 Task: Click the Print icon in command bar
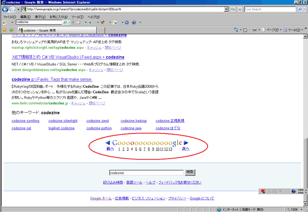254,30
